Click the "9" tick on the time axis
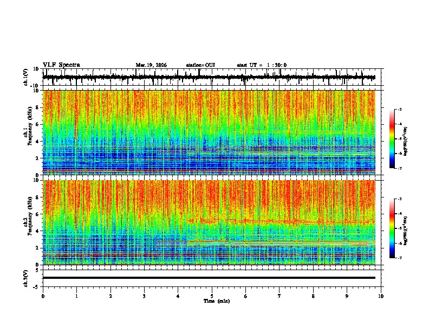 tap(347, 296)
